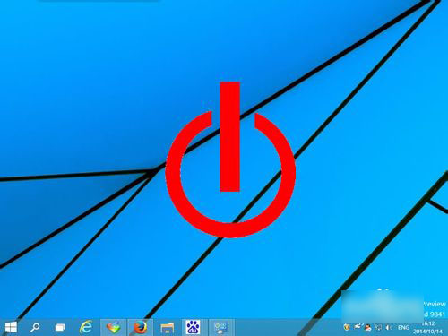Launch Internet Explorer from the taskbar
This screenshot has width=448, height=336.
tap(86, 327)
